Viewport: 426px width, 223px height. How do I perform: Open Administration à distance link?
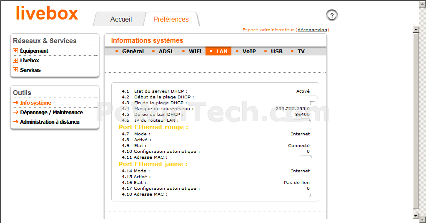click(x=50, y=122)
